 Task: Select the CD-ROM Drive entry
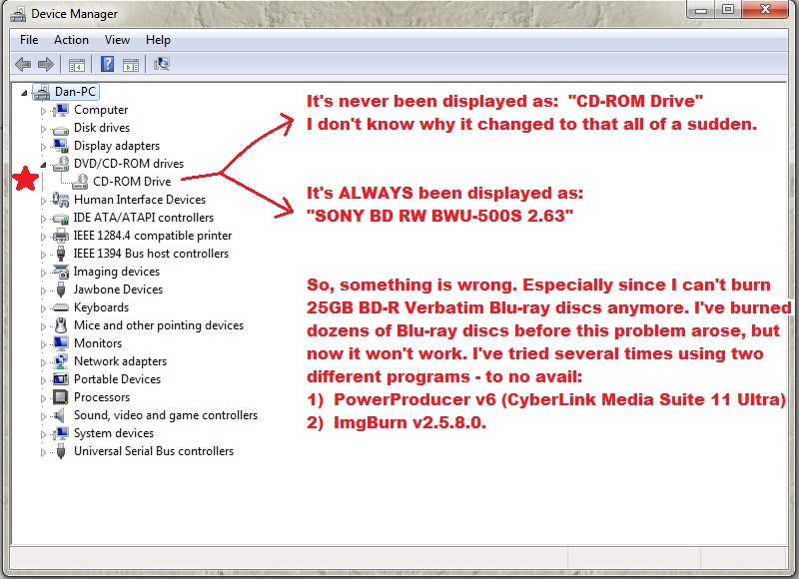[132, 182]
